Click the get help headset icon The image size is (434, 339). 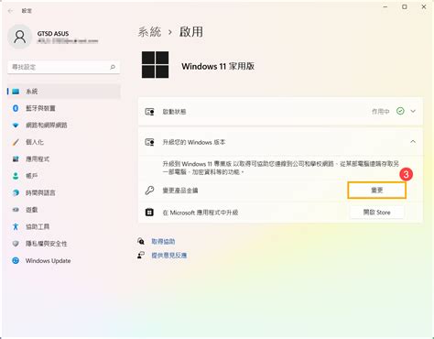pyautogui.click(x=141, y=241)
